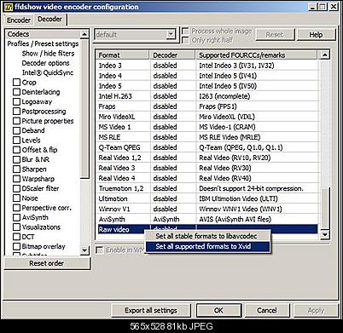The image size is (343, 333).
Task: Enable the Sharpen checkbox
Action: pos(16,169)
